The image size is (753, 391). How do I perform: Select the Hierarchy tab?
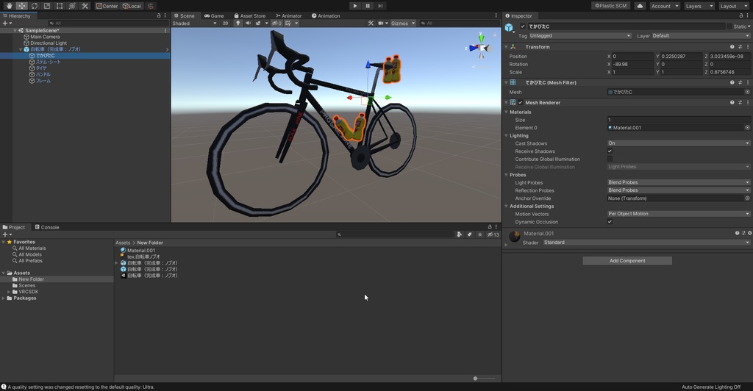click(16, 16)
